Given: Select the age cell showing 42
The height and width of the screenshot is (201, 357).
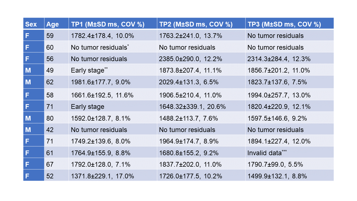Looking at the screenshot, I should coord(50,130).
